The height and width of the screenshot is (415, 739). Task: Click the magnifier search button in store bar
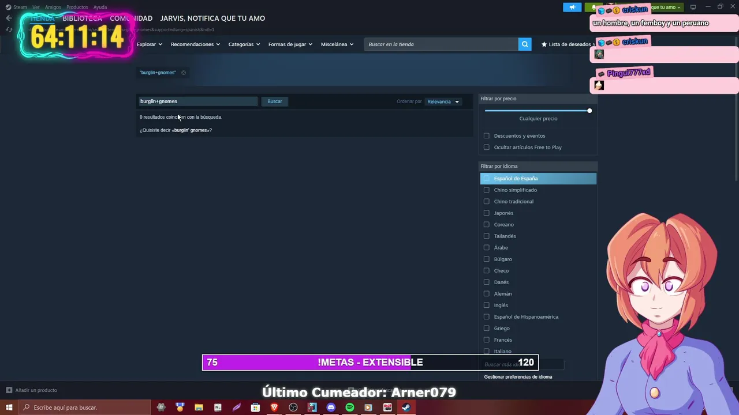click(525, 44)
